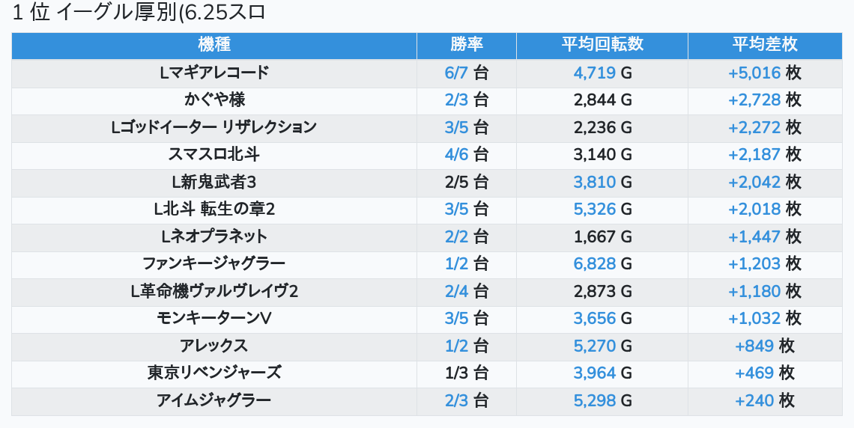Open the Lゴッドイーター リザレクション entry

click(x=214, y=127)
